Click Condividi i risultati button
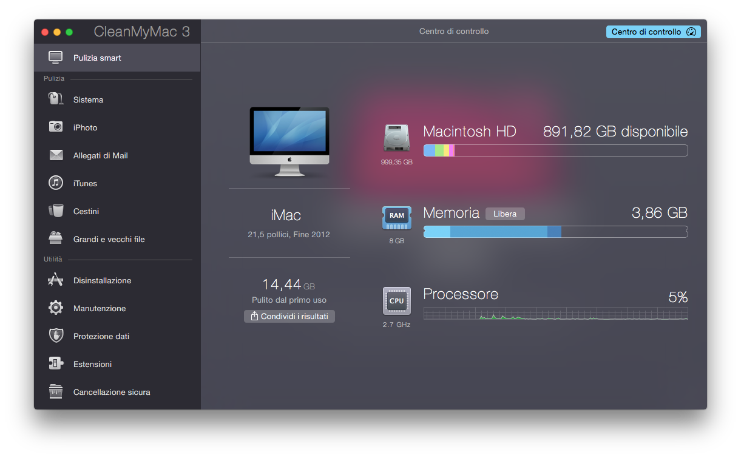741x458 pixels. pos(289,316)
